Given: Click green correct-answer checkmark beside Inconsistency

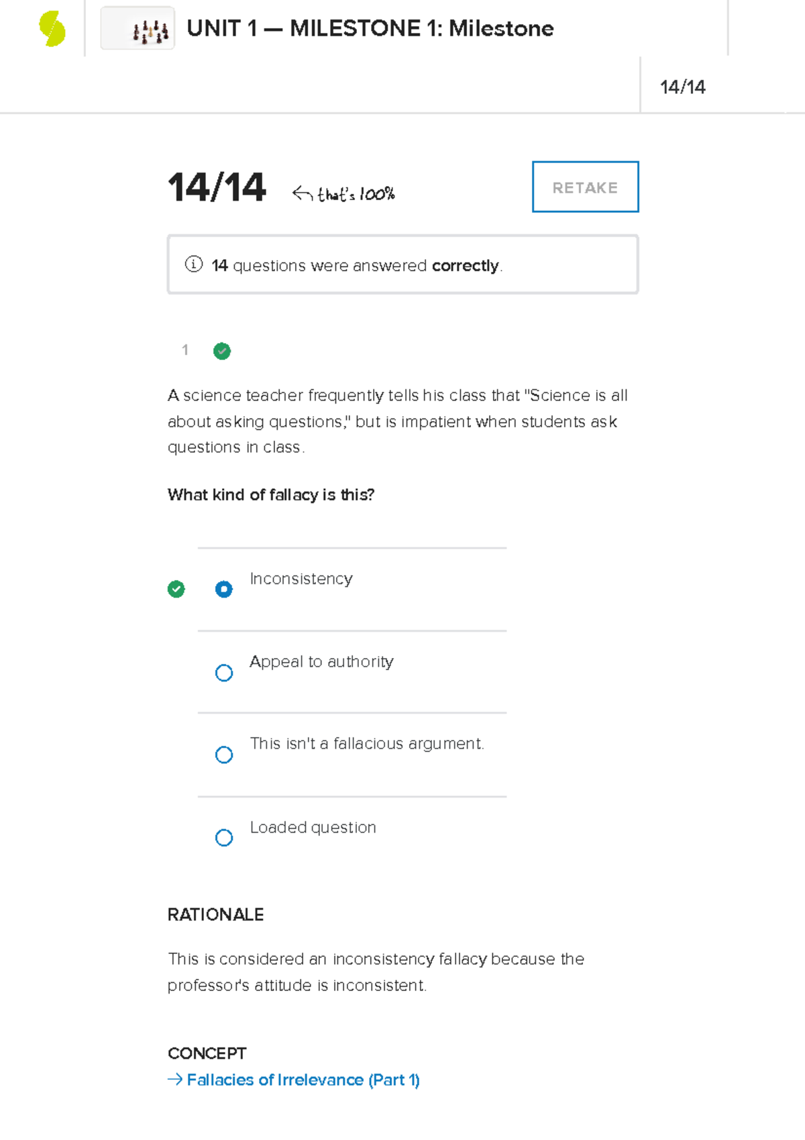Looking at the screenshot, I should 176,589.
